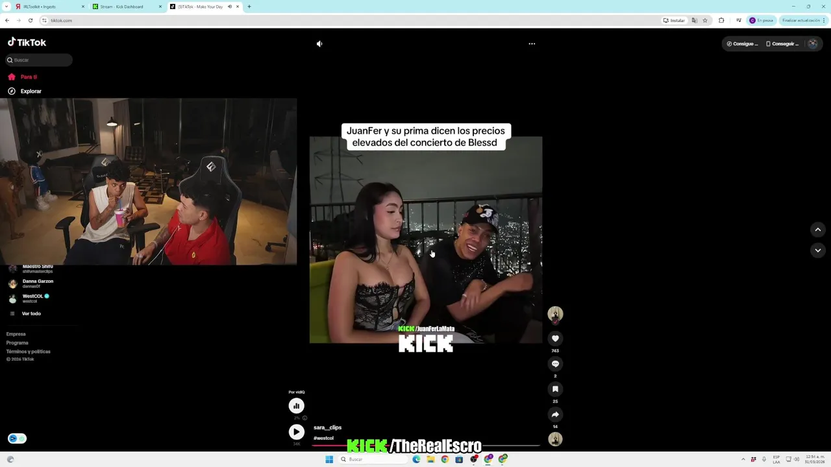Screen dimensions: 831x467
Task: Open the ESP LAA language switcher
Action: [776, 459]
